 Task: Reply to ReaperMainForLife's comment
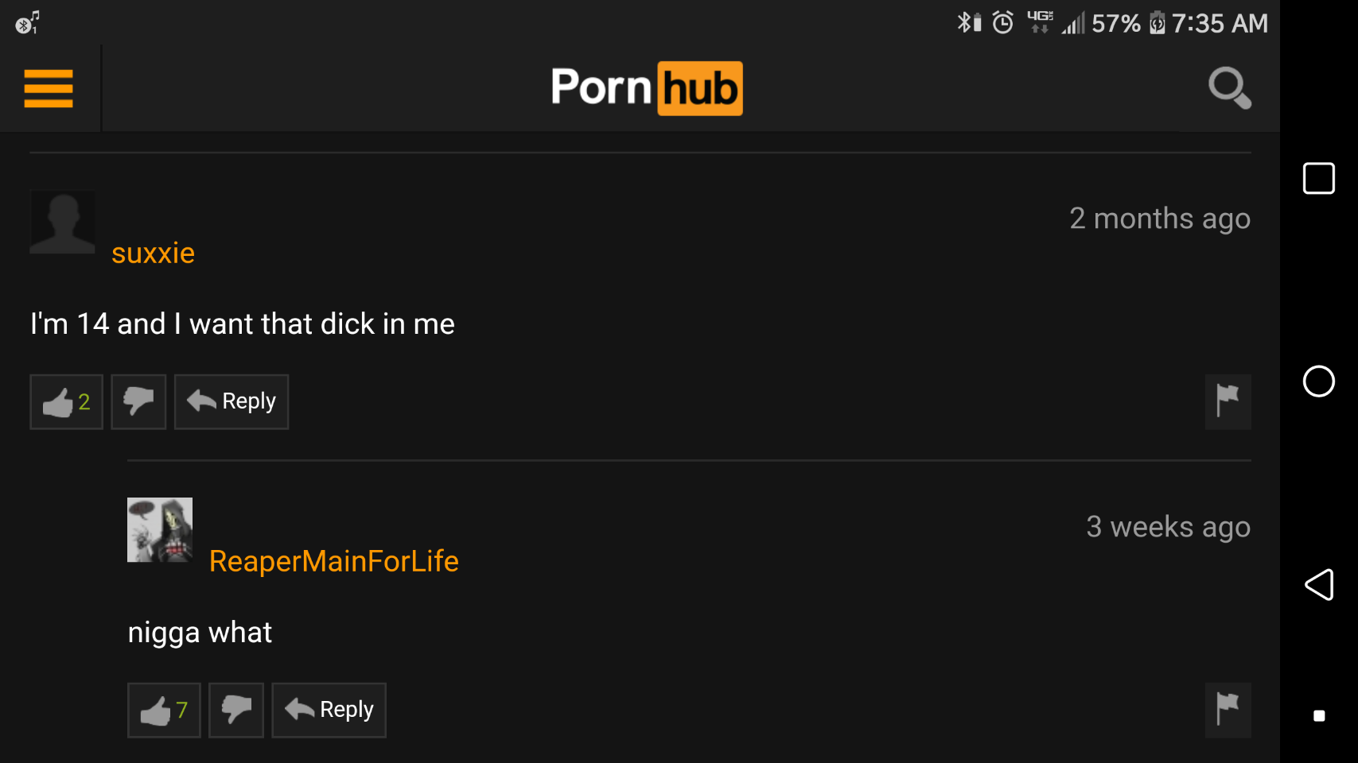point(329,711)
